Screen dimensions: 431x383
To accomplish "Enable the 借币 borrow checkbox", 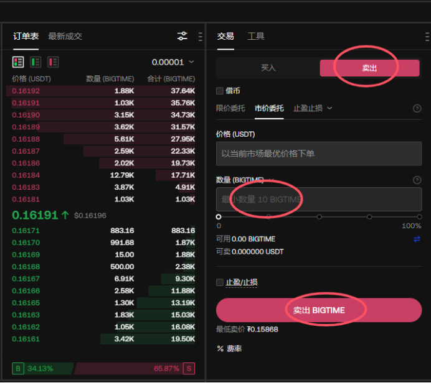I will pyautogui.click(x=220, y=91).
